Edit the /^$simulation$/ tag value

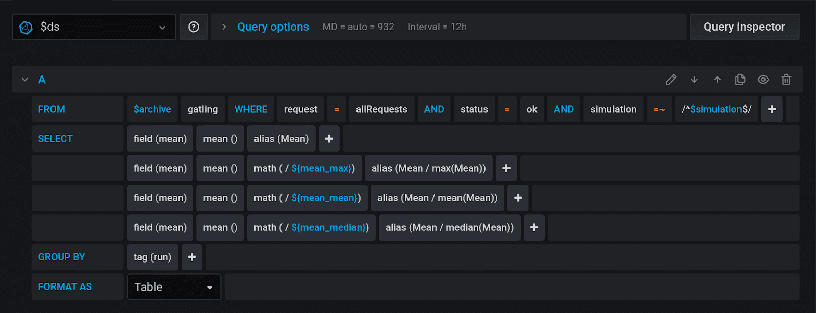(717, 109)
